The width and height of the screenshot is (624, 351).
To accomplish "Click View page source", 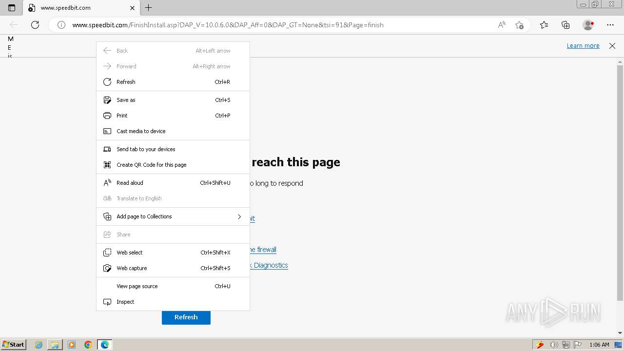I will pyautogui.click(x=173, y=286).
